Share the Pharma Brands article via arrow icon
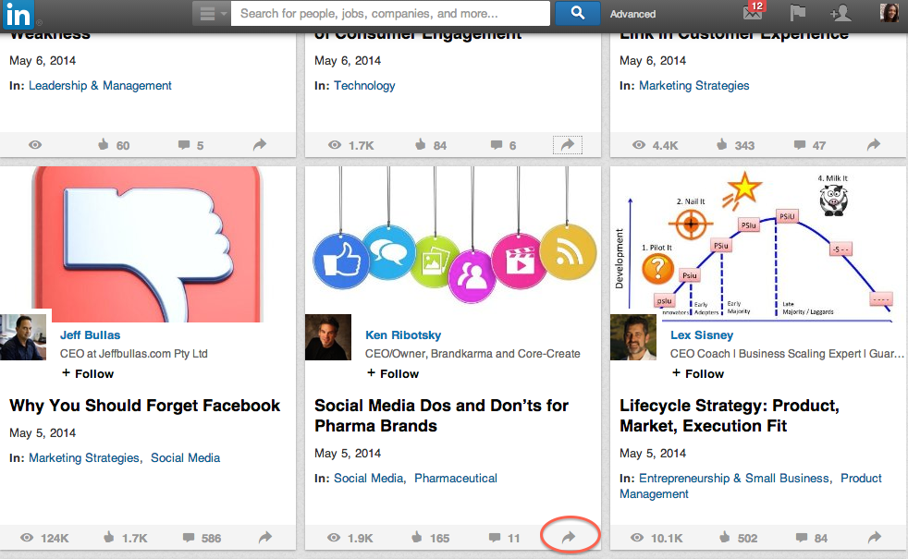Image resolution: width=908 pixels, height=559 pixels. pyautogui.click(x=569, y=537)
